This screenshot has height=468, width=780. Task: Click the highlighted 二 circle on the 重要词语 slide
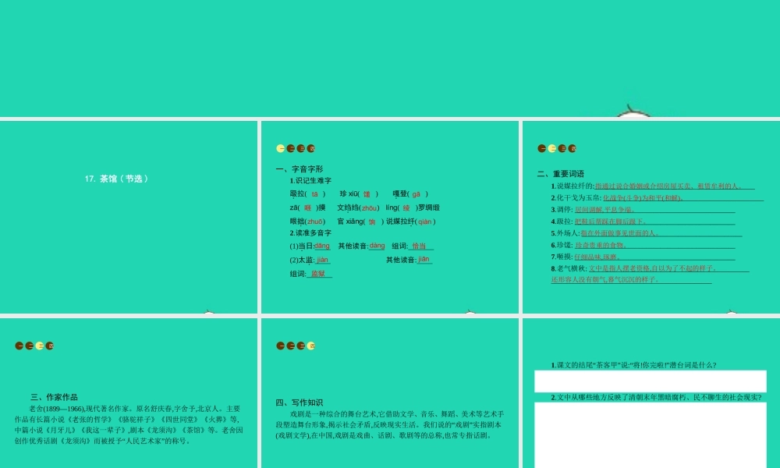(552, 148)
